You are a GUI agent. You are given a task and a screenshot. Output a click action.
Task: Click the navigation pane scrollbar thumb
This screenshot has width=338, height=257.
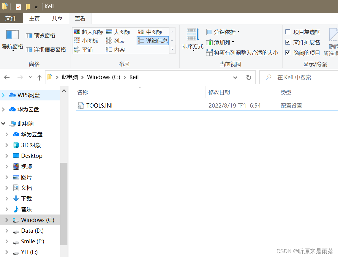[64, 204]
